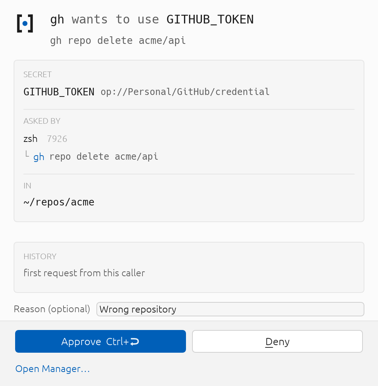Image resolution: width=378 pixels, height=386 pixels.
Task: Click the "first request from this caller" text
Action: point(84,273)
